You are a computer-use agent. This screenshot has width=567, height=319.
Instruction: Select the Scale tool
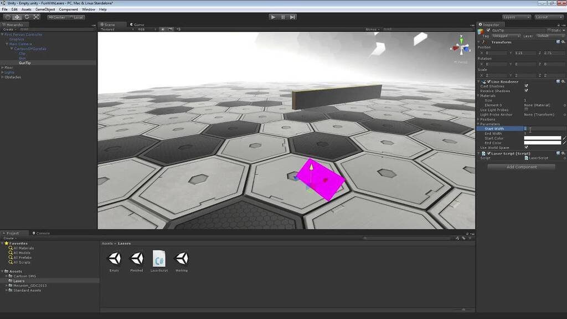point(35,17)
